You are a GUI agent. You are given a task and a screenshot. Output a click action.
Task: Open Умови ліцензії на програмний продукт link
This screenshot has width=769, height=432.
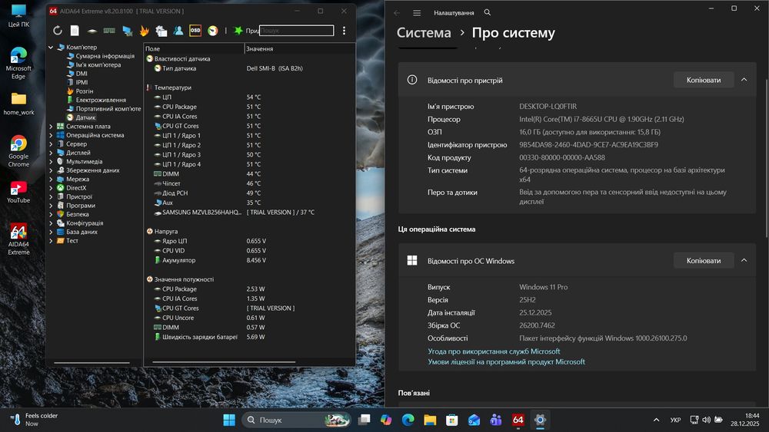[506, 362]
